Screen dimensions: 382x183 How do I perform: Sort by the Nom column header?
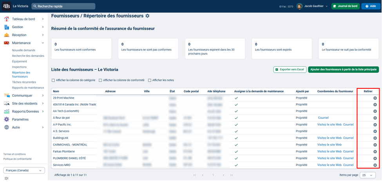click(x=56, y=91)
